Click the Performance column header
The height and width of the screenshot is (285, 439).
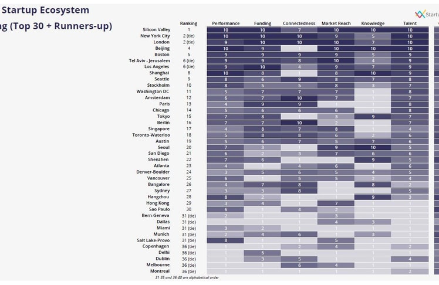[226, 23]
